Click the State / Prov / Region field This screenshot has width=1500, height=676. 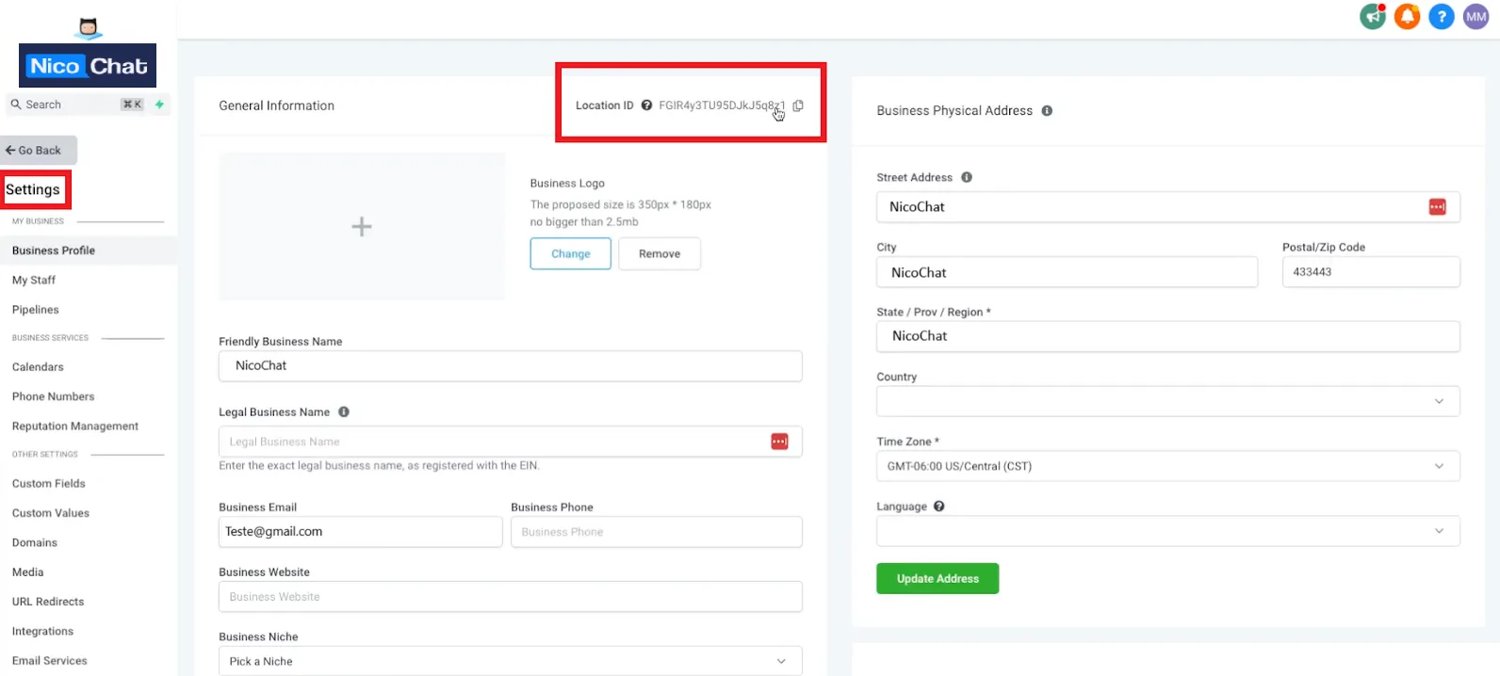(x=1168, y=336)
